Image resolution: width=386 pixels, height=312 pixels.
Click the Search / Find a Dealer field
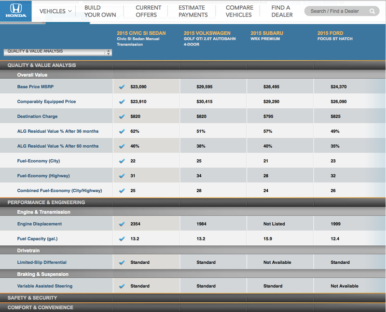[x=342, y=11]
